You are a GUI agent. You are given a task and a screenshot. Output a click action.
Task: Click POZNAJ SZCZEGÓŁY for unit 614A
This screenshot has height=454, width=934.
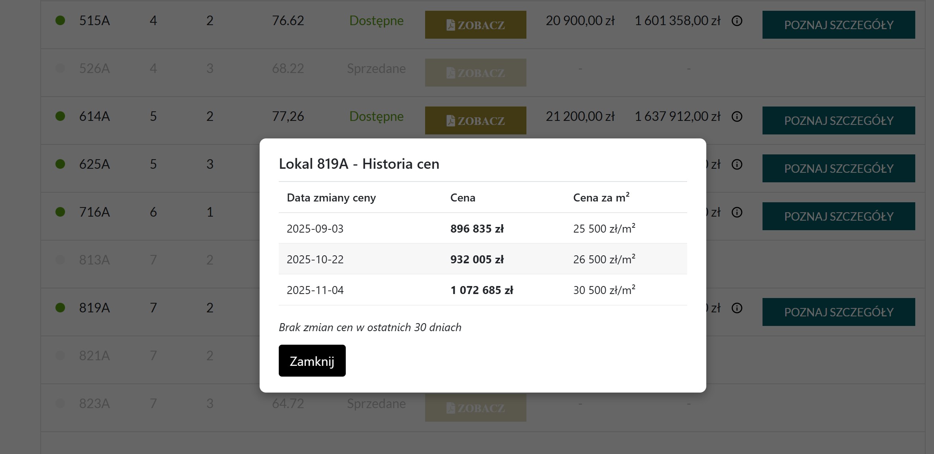839,120
